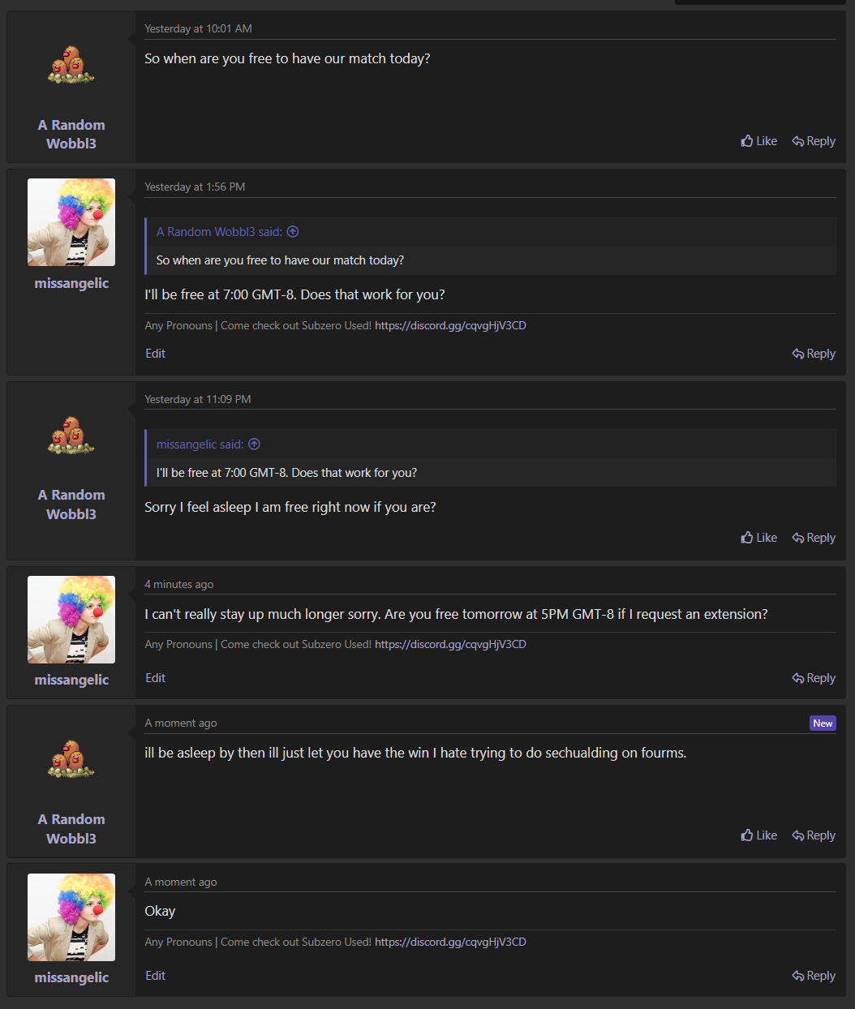Screen dimensions: 855x1009
Task: Click the jump-to-post arrow beside "missangelic said:"
Action: click(x=254, y=444)
